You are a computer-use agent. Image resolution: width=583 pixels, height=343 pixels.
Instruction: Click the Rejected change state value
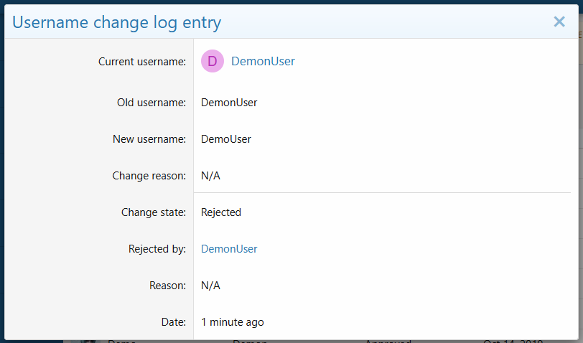(221, 212)
